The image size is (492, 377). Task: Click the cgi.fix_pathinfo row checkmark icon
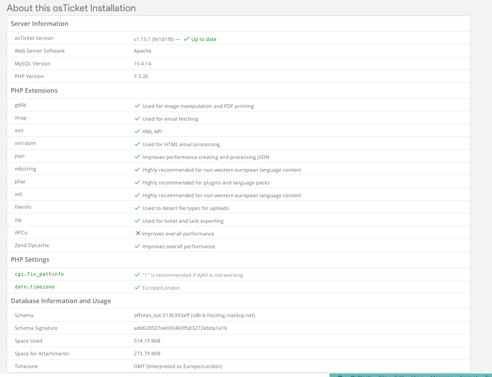coord(137,275)
